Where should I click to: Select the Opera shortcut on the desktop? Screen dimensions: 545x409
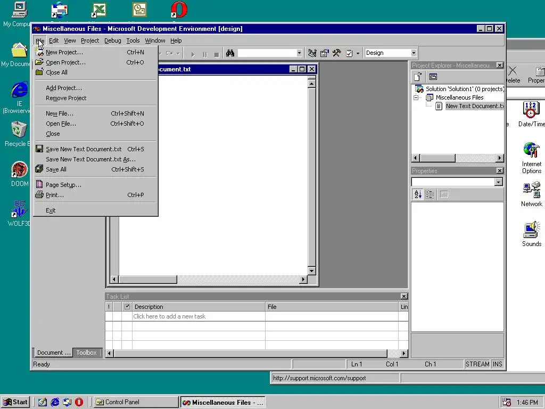179,10
